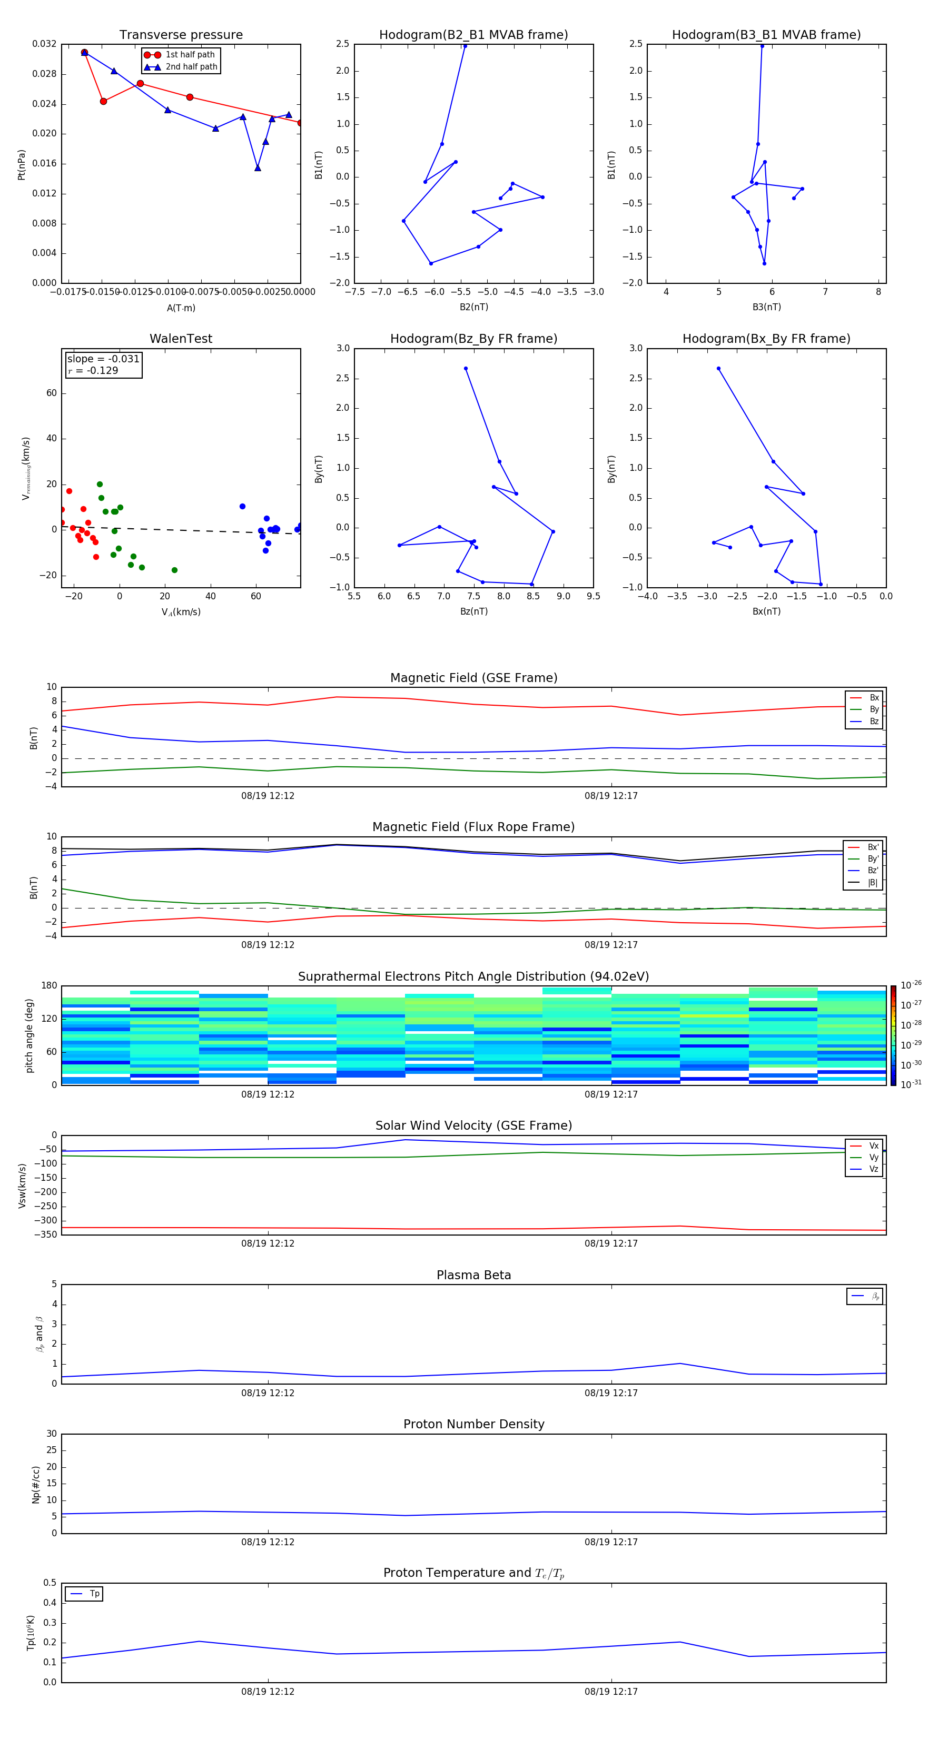
Task: Click the "Hodogram(Bz_By FR frame)" title
Action: tap(473, 339)
